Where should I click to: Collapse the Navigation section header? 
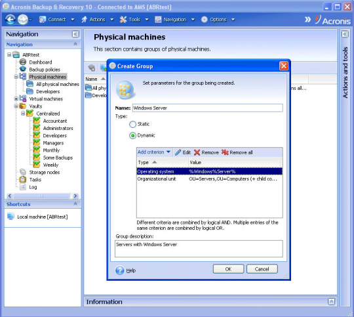coord(75,44)
